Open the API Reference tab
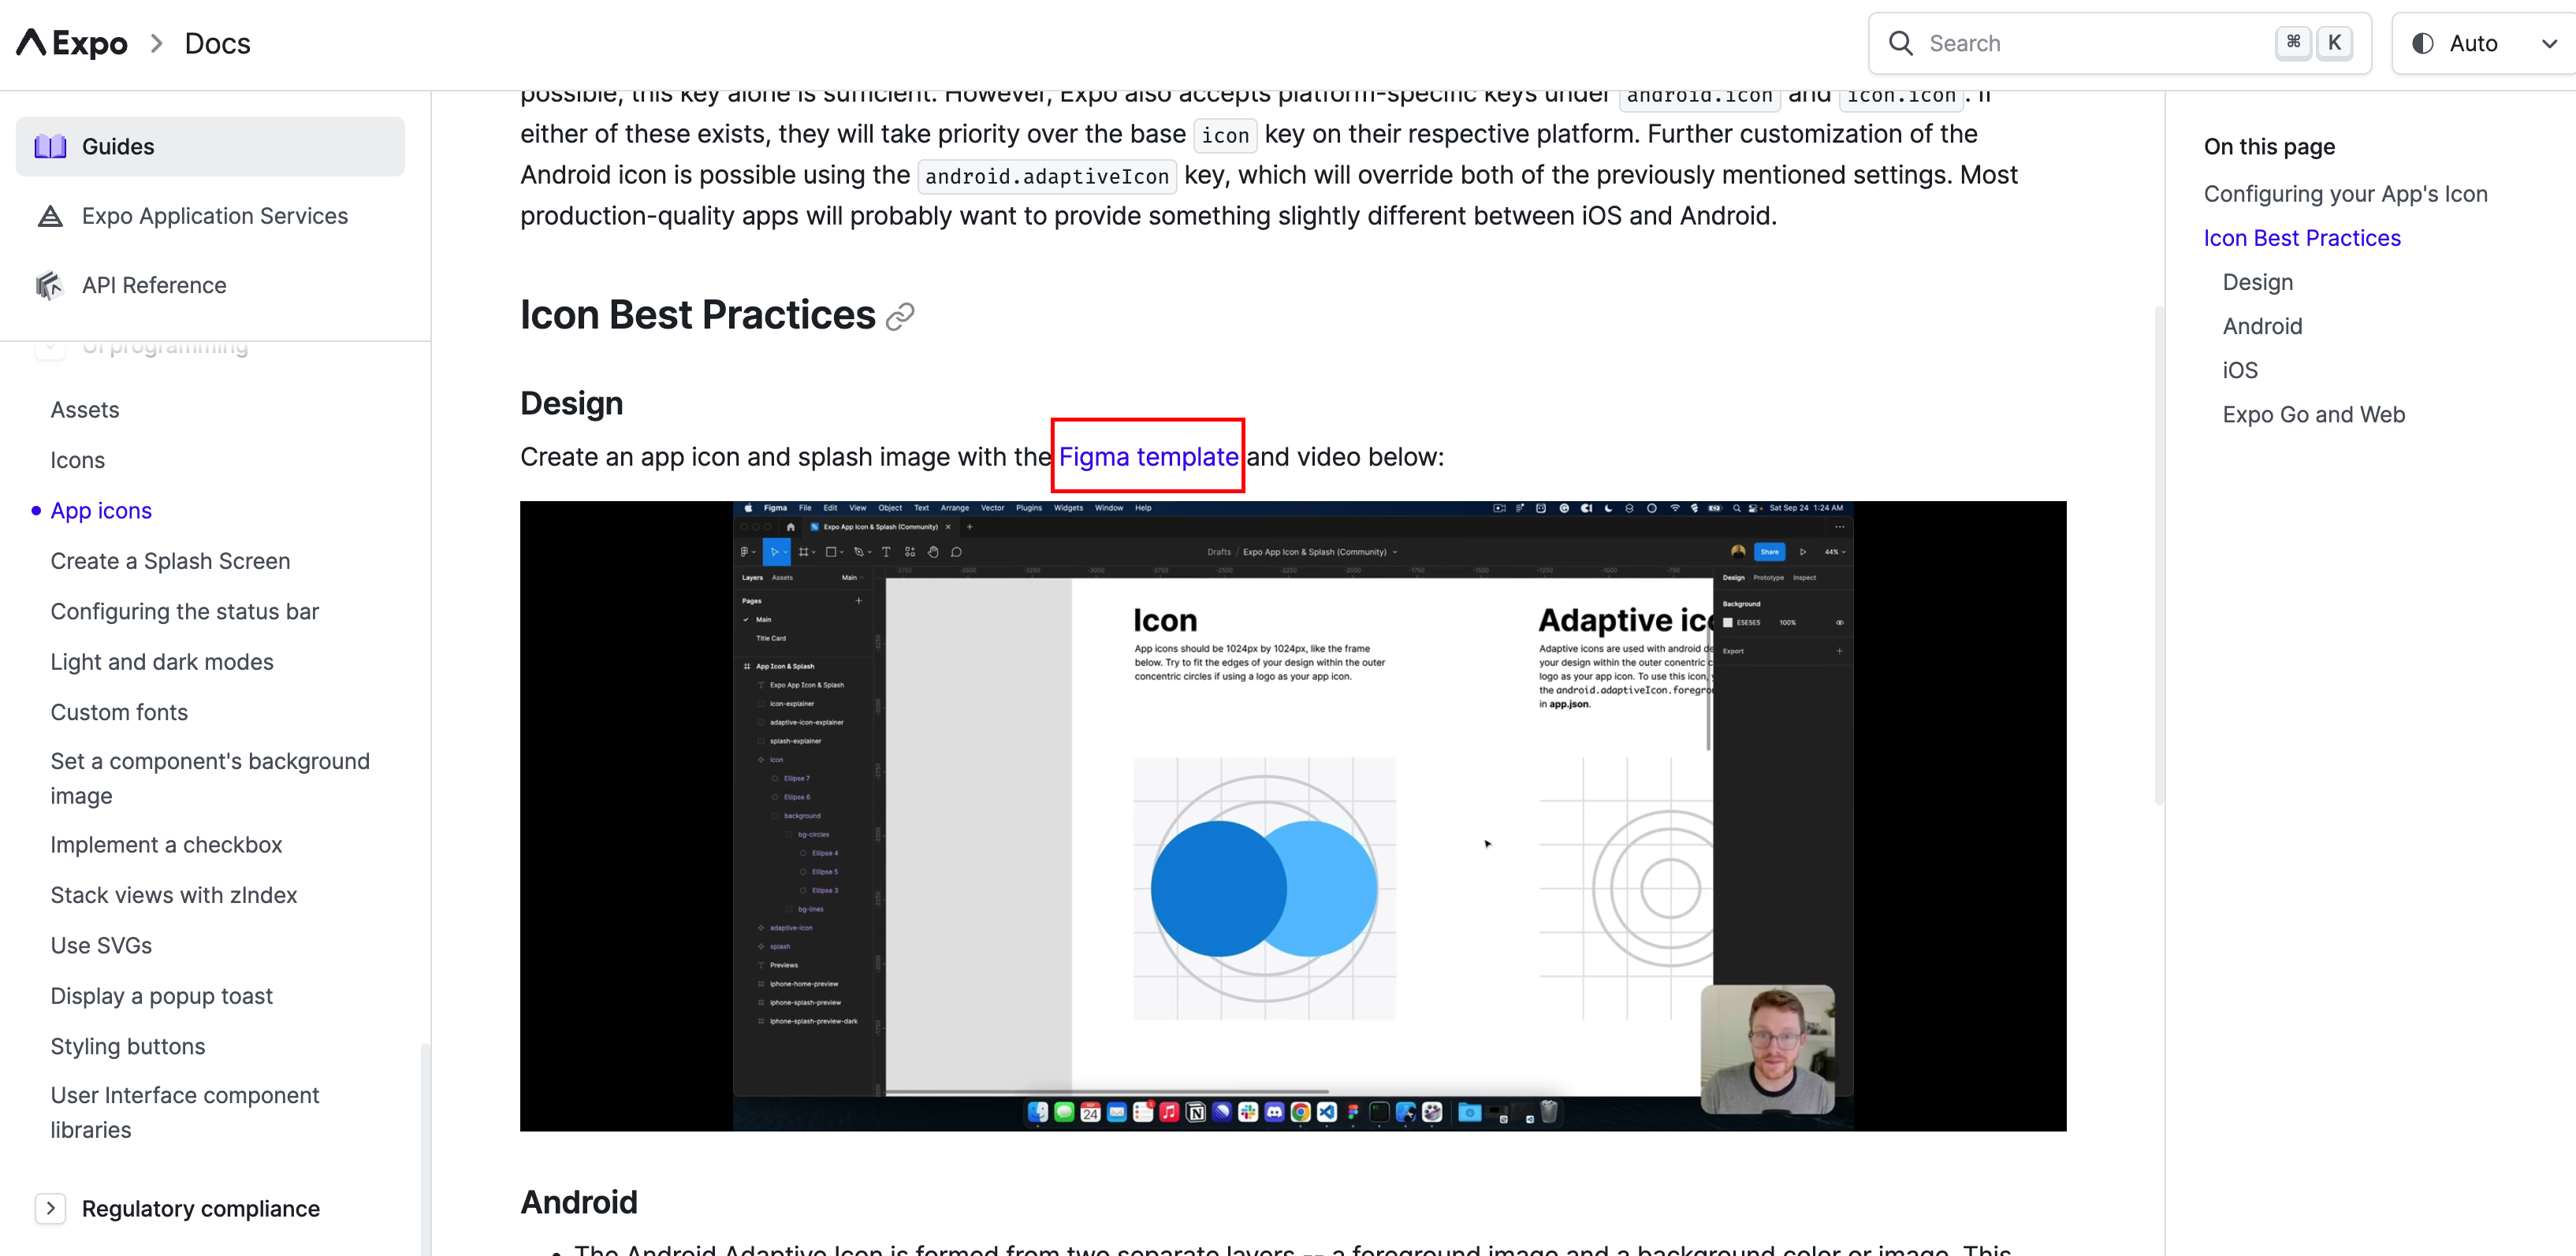This screenshot has height=1256, width=2576. [x=154, y=286]
